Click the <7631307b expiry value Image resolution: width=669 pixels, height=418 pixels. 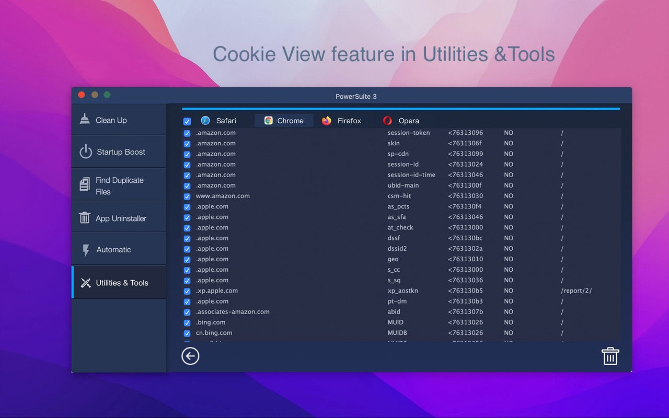465,312
